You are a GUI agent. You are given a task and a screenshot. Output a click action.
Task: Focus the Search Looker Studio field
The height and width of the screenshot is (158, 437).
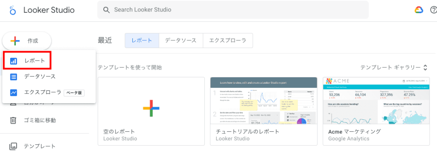point(233,10)
